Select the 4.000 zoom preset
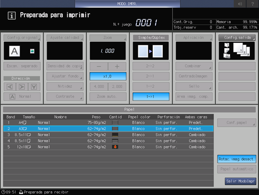This screenshot has height=195, width=259. (x=99, y=86)
